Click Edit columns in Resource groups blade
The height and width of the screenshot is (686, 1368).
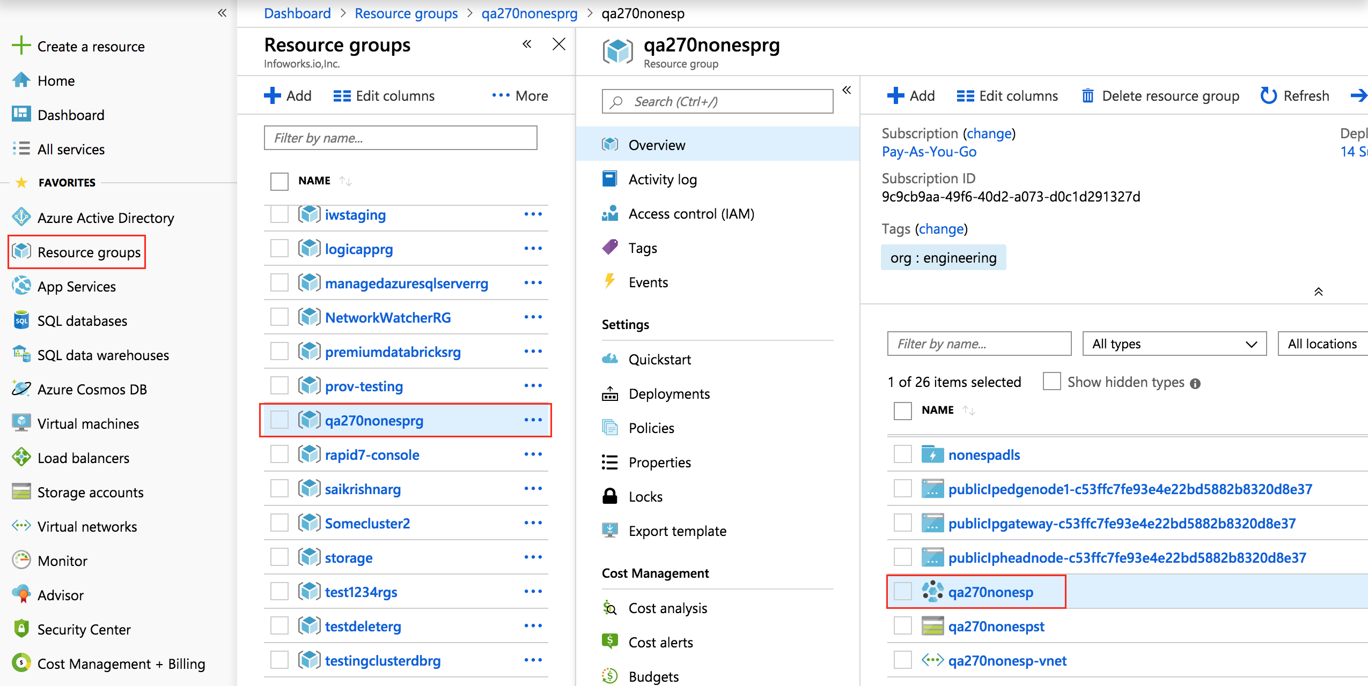click(384, 96)
